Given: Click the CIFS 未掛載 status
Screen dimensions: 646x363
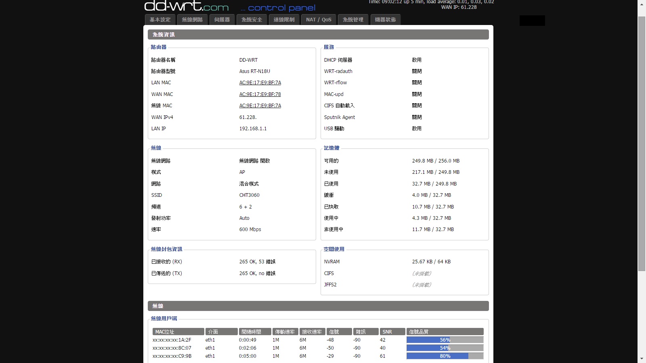Looking at the screenshot, I should (x=422, y=273).
